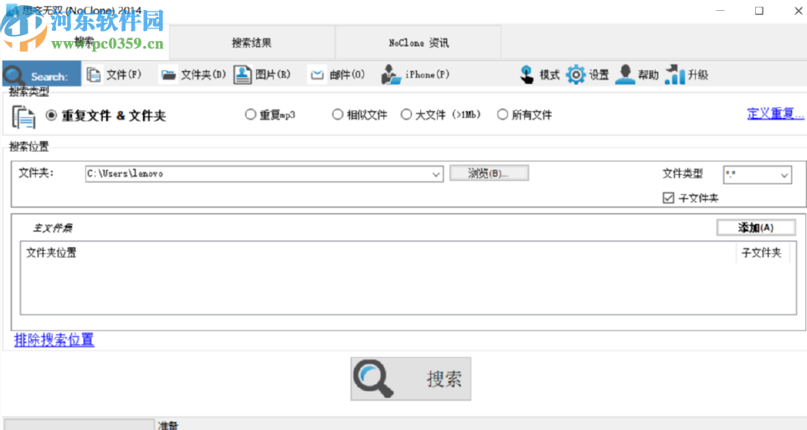The width and height of the screenshot is (807, 430).
Task: Select the 图片(R) pictures icon
Action: pos(243,74)
